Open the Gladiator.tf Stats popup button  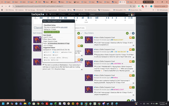tap(67, 52)
